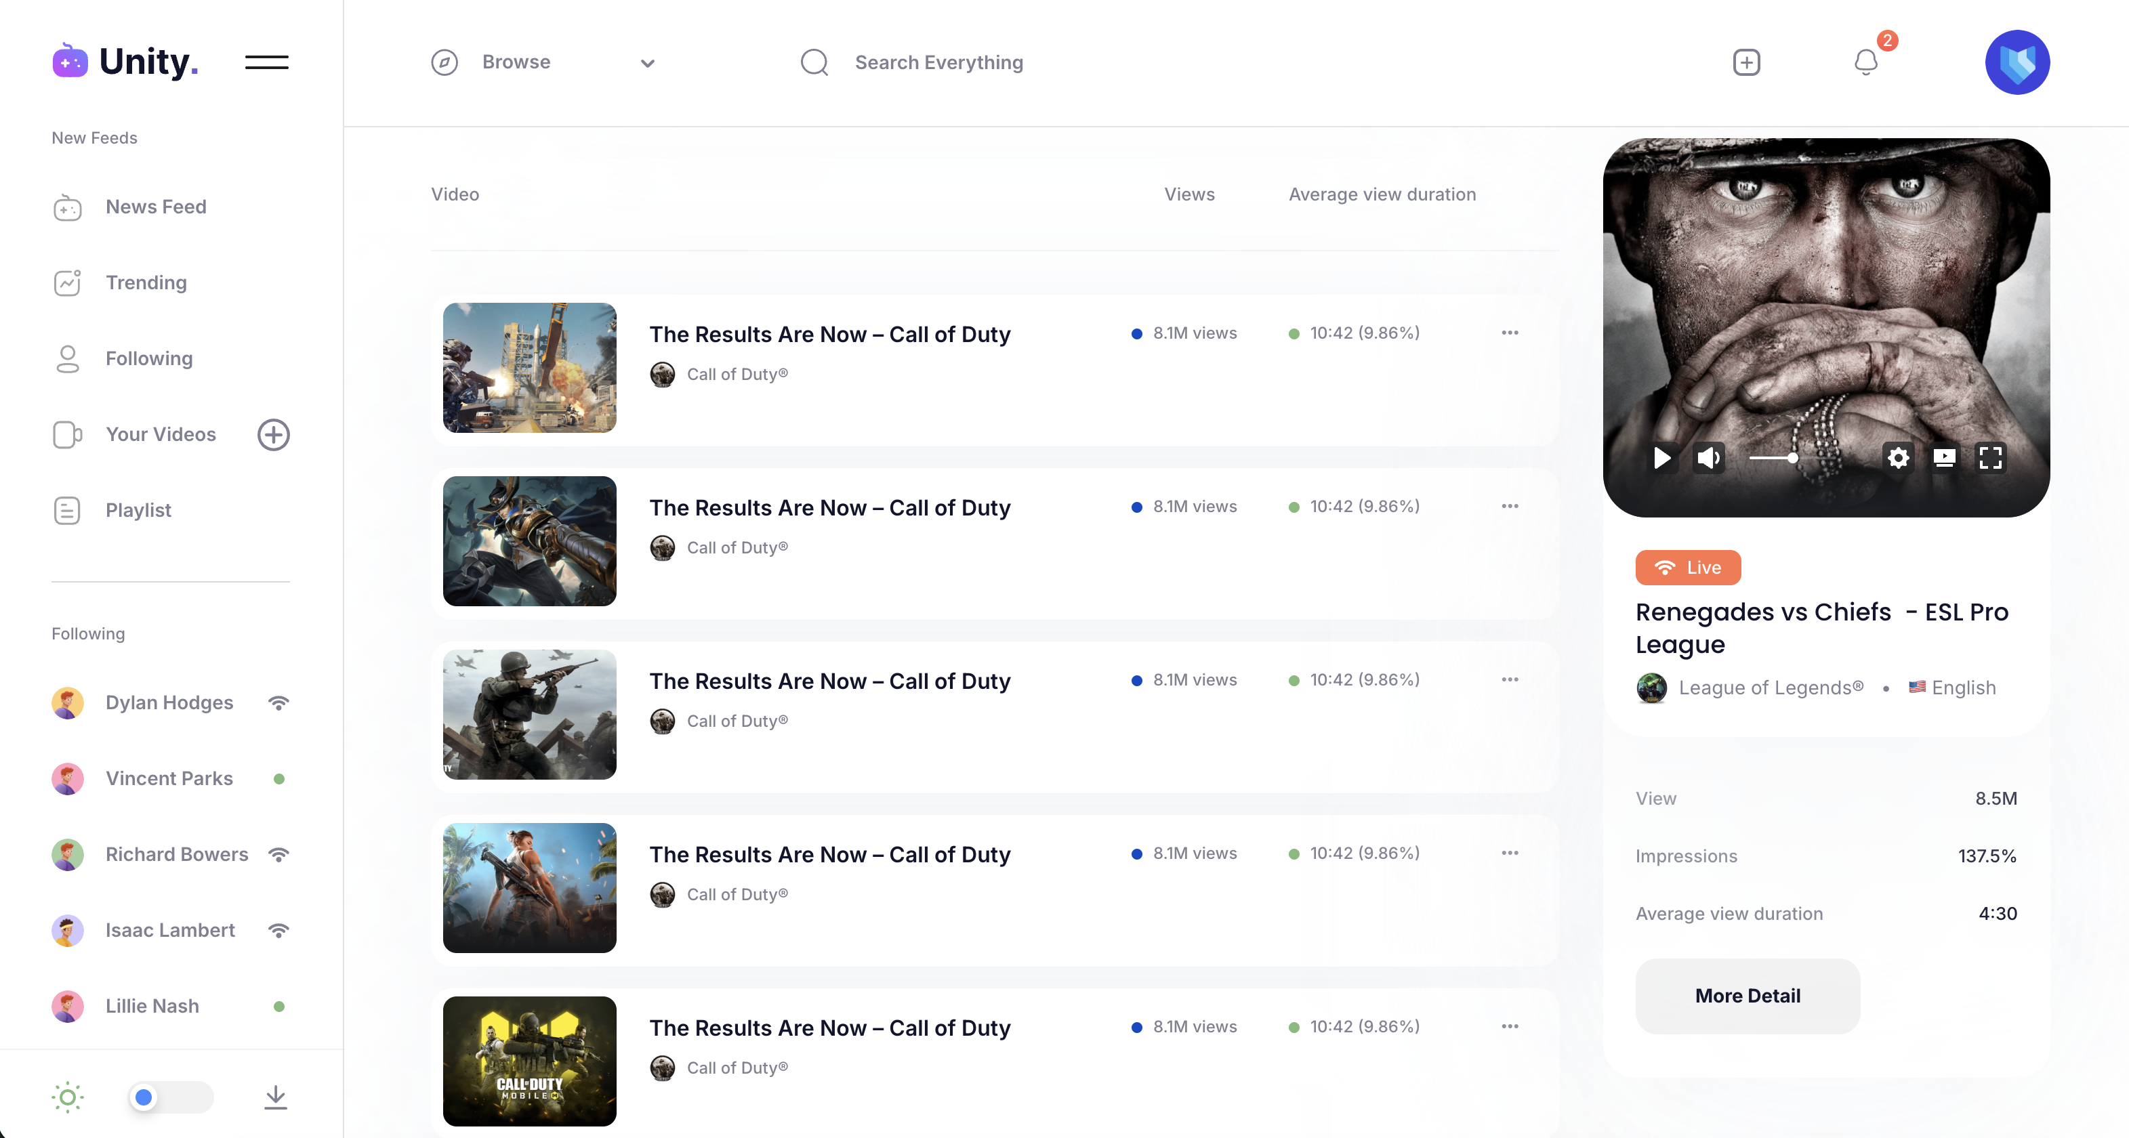This screenshot has height=1138, width=2129.
Task: Open Vincent Parks in following list
Action: click(169, 780)
